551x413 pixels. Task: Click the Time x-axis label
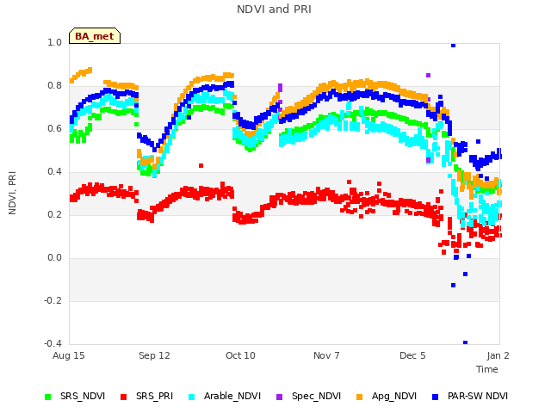pyautogui.click(x=487, y=369)
